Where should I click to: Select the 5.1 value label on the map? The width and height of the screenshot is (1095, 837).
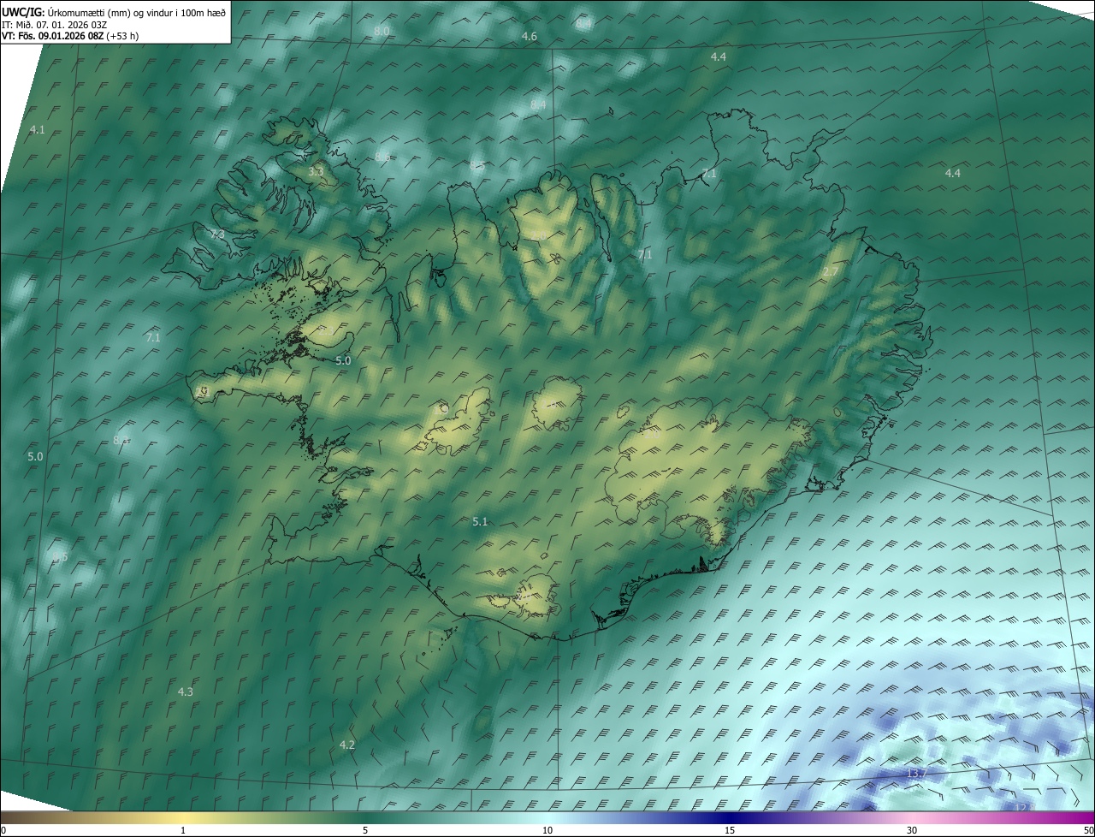[480, 521]
